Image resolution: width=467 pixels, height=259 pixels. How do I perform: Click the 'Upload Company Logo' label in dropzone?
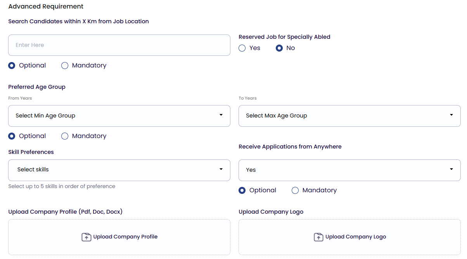pos(356,237)
